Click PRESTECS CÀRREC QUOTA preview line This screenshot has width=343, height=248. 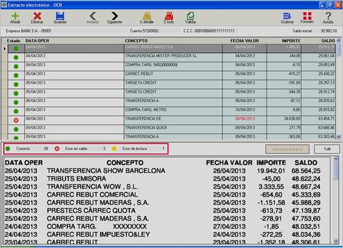[91, 211]
